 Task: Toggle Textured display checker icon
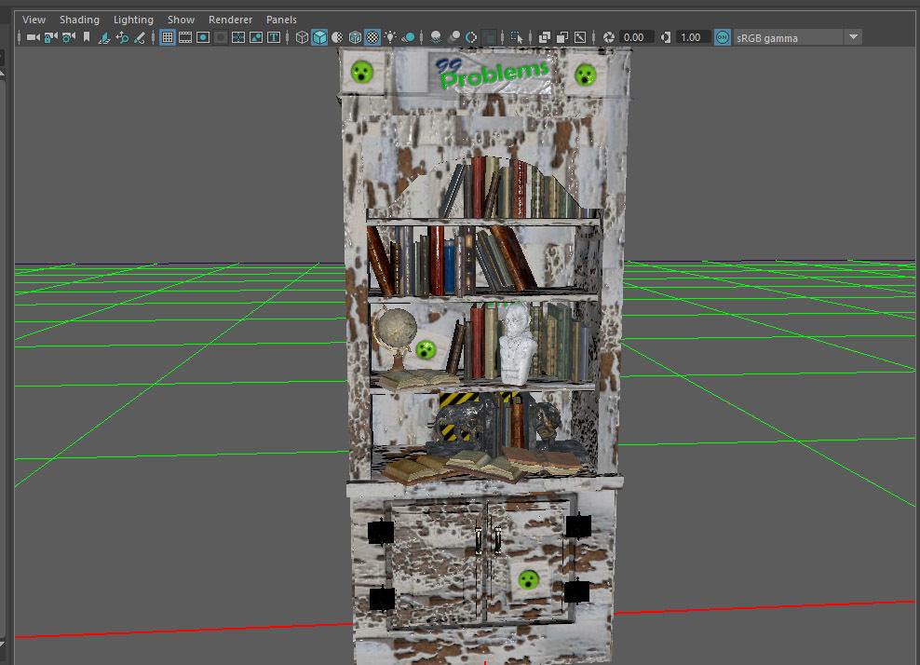[372, 37]
